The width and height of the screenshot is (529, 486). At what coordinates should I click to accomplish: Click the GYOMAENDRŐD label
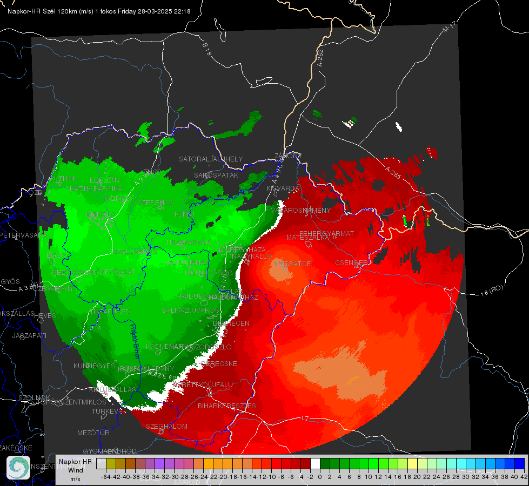[x=110, y=451]
